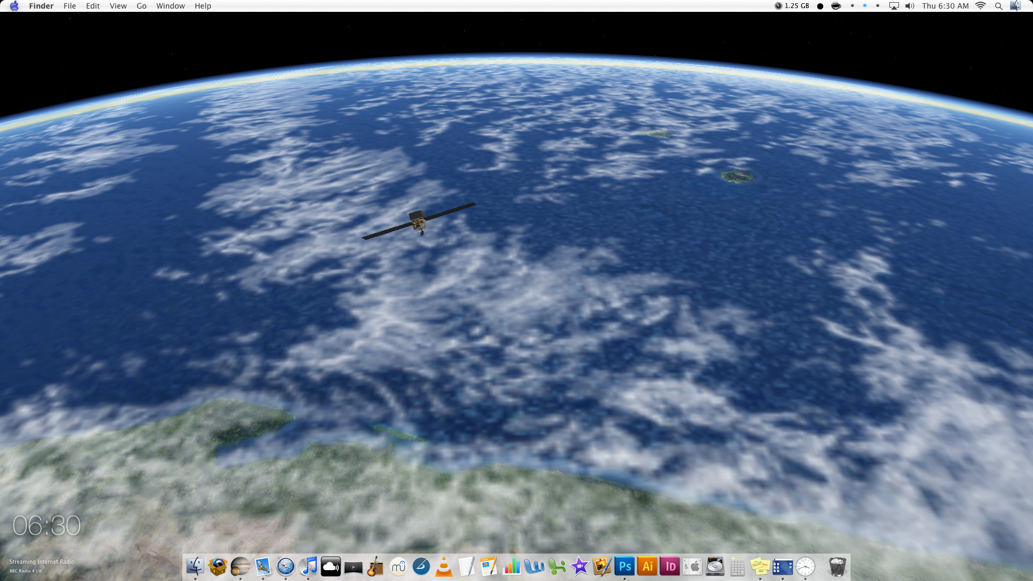Click the Finder face icon in menu bar
This screenshot has width=1033, height=581.
pos(1015,6)
